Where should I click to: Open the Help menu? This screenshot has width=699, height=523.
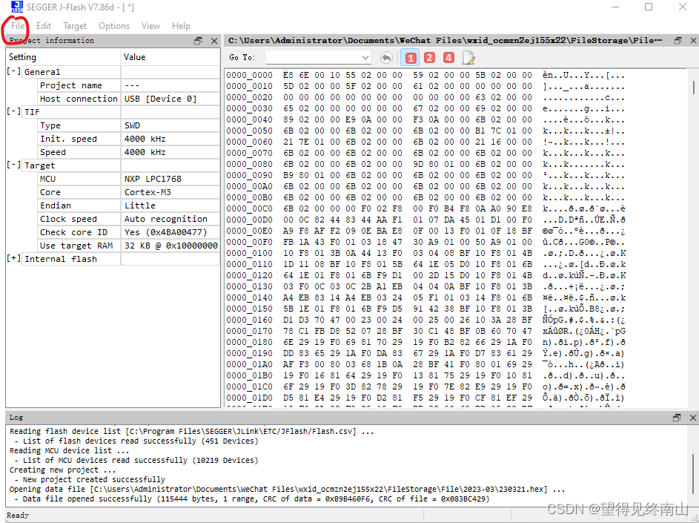coord(181,26)
